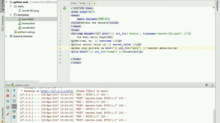
Task: Click the inspection checkmark icon in the editor
Action: click(213, 8)
